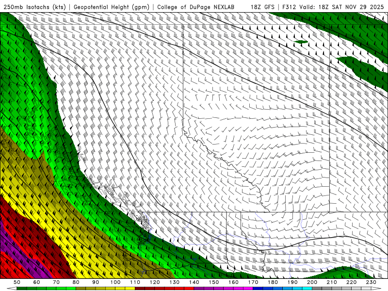Click the dark maroon color bar segment
The image size is (388, 291).
(140, 288)
